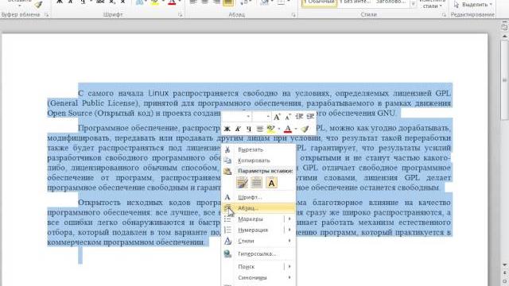Toggle bold Ж in the mini toolbar
509x286 pixels.
(x=227, y=129)
